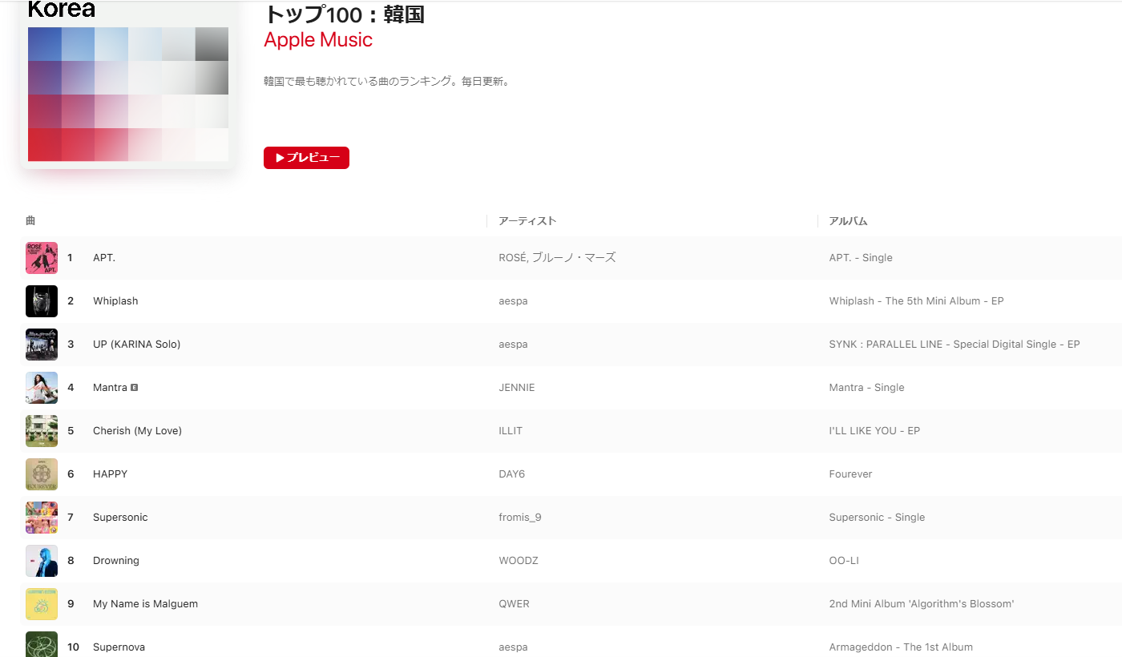Click the Supersonic album artwork thumbnail
Screen dimensions: 1122x657
(x=42, y=518)
